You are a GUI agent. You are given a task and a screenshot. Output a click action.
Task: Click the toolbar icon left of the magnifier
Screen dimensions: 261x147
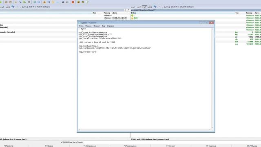click(x=44, y=2)
